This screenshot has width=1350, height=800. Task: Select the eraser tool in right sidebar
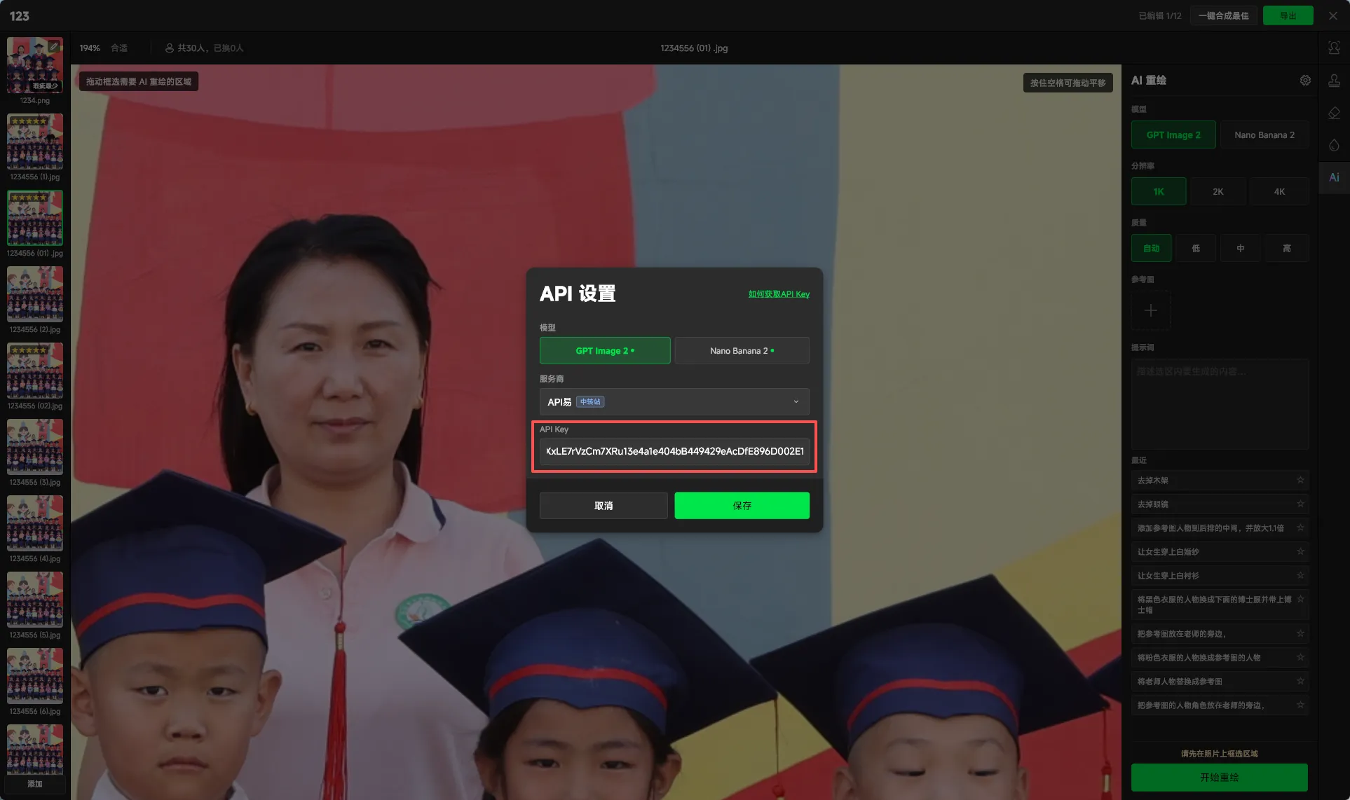pos(1334,113)
